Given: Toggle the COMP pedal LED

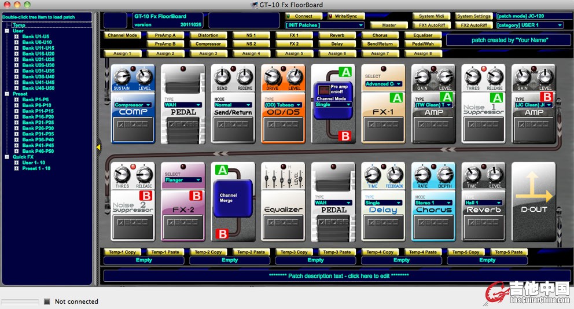Looking at the screenshot, I should pyautogui.click(x=133, y=68).
